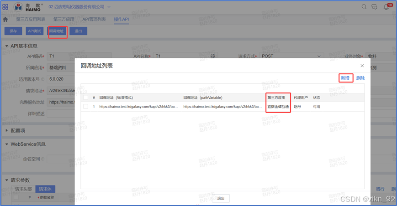Click the 宜搭金蝶互通 cell
The width and height of the screenshot is (397, 206).
pyautogui.click(x=278, y=107)
